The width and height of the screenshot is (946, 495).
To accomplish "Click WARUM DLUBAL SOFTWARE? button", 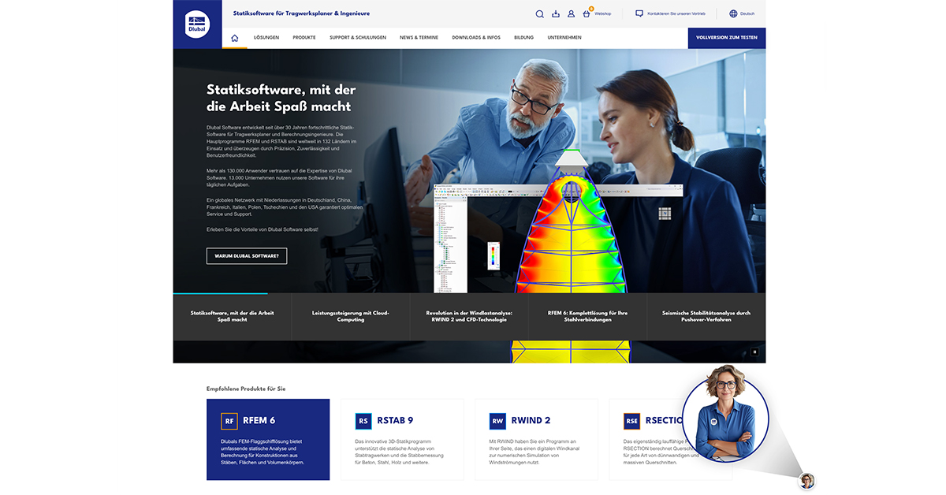I will coord(247,256).
